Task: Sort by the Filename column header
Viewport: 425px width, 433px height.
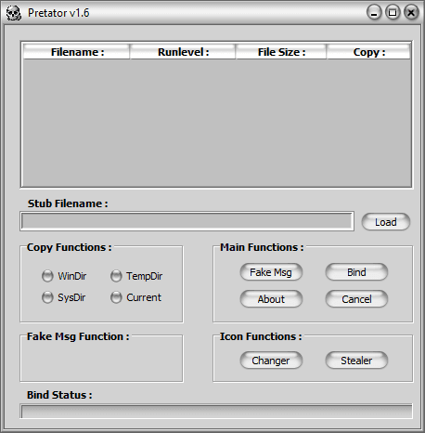Action: 76,52
